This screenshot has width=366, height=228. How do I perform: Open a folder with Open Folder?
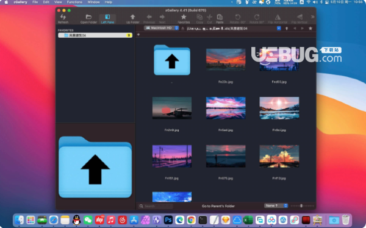point(88,19)
